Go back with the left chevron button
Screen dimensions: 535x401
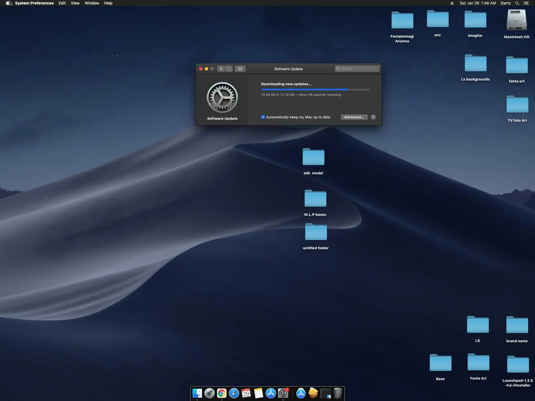(221, 69)
